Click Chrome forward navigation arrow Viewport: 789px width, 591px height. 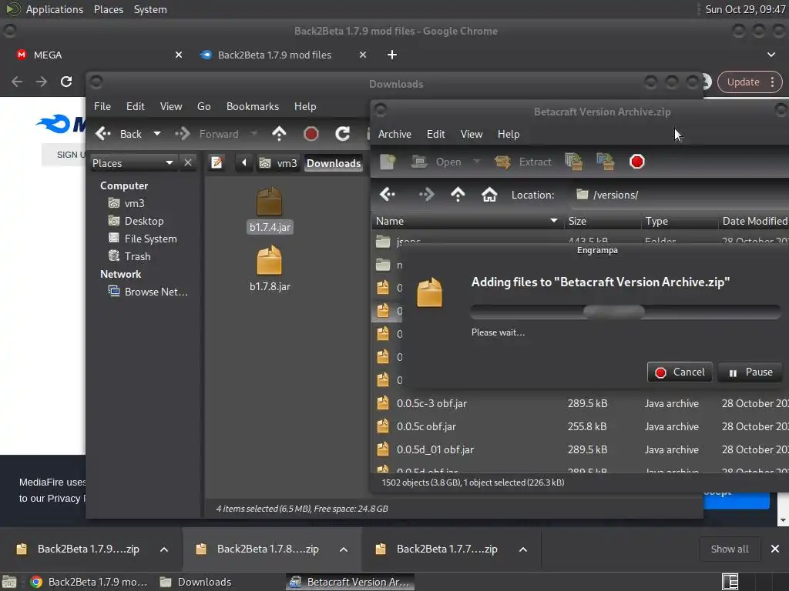(42, 82)
